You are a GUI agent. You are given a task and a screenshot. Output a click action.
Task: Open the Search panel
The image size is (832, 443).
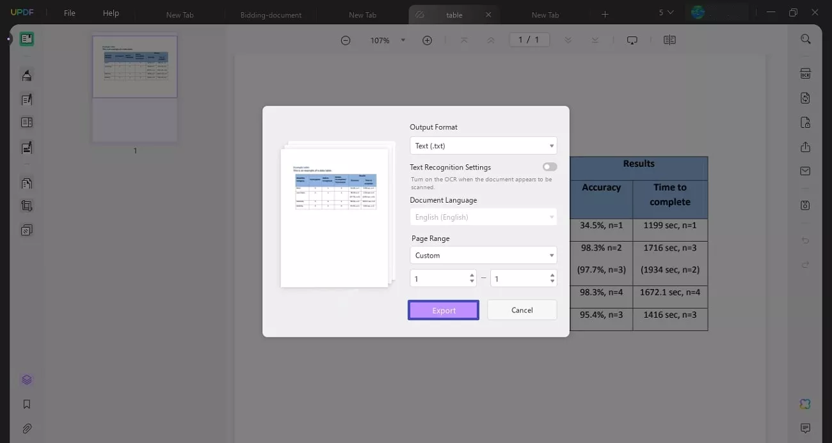coord(805,39)
